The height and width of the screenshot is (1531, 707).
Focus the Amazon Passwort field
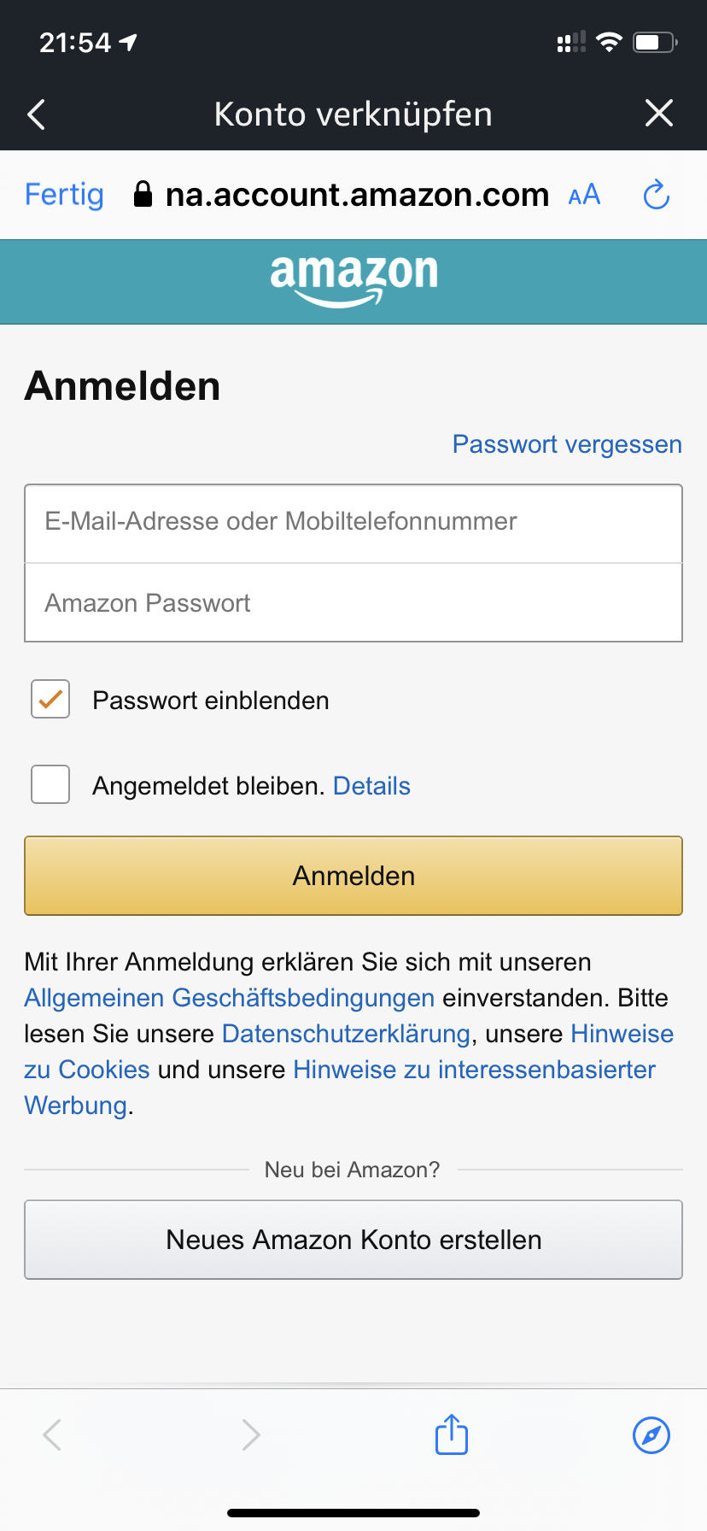click(x=353, y=602)
